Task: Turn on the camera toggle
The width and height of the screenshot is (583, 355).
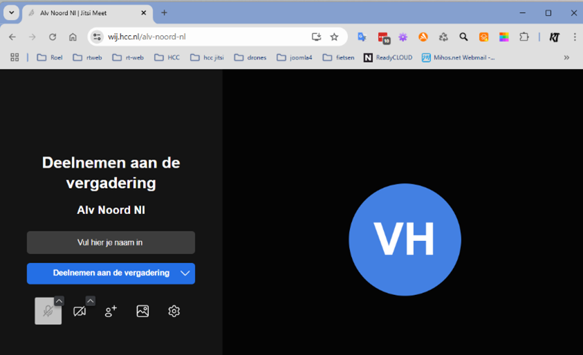Action: coord(80,311)
